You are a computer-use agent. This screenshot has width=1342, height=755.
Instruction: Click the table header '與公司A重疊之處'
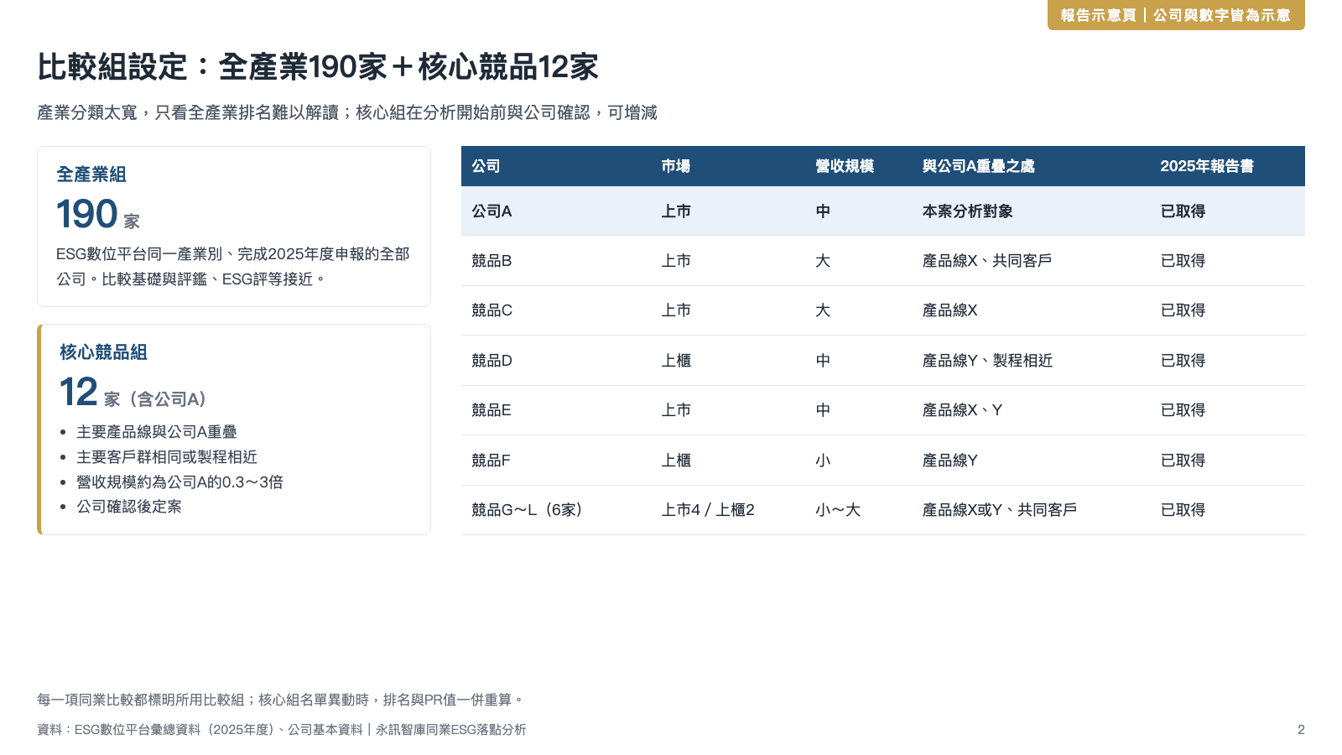979,166
